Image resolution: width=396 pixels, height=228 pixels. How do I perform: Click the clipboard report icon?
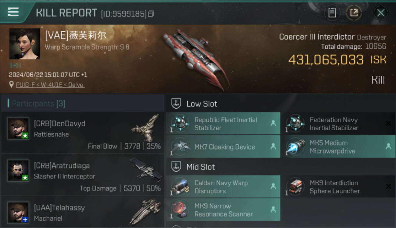point(332,13)
